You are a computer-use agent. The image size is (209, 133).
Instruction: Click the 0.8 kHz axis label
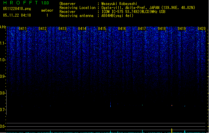pos(3,93)
